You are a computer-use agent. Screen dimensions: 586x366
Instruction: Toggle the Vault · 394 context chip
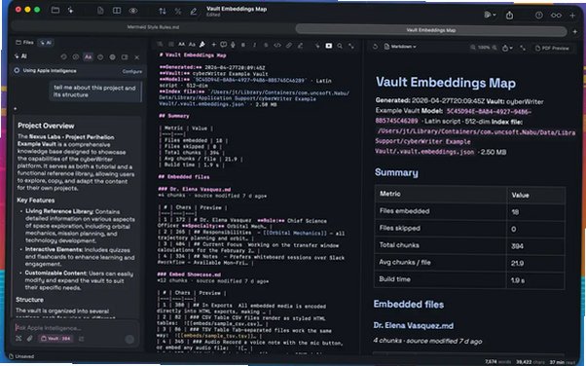pyautogui.click(x=56, y=339)
